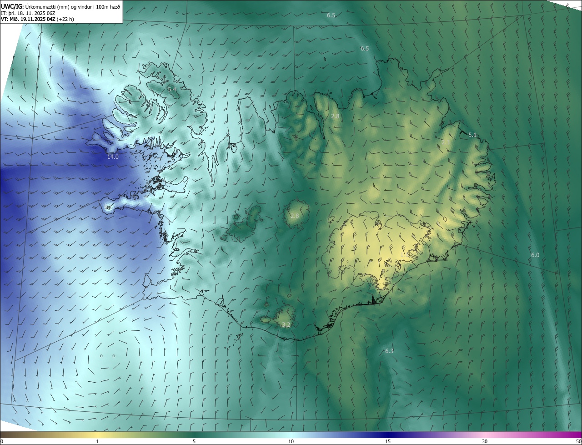Click the 6.3 value label on the map
This screenshot has width=582, height=445.
(389, 351)
